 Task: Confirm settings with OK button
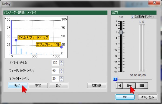(x=125, y=97)
